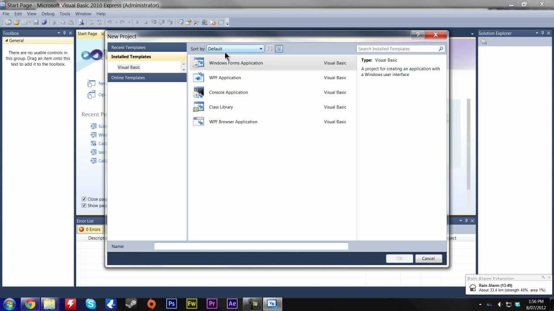Open the Toolbox panel window position dropdown
This screenshot has width=554, height=311.
59,33
